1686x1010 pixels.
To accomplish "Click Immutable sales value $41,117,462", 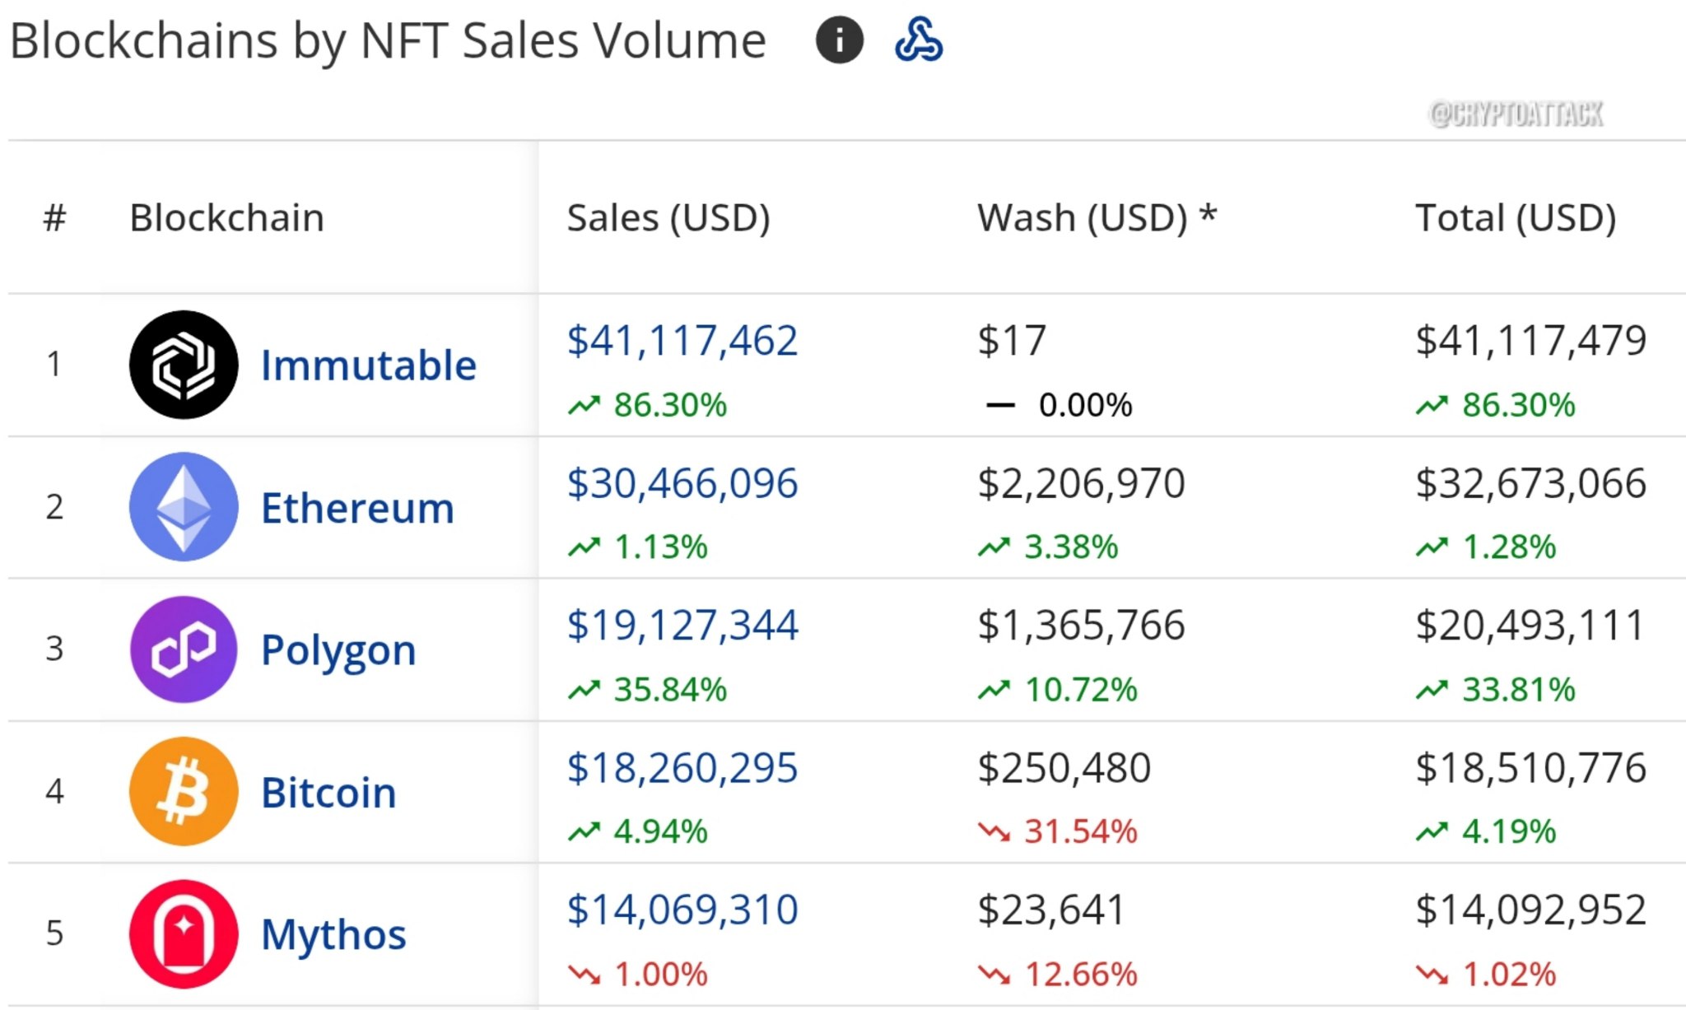I will (682, 341).
